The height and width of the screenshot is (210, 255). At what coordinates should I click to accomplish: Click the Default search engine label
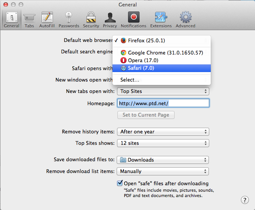[x=87, y=51]
